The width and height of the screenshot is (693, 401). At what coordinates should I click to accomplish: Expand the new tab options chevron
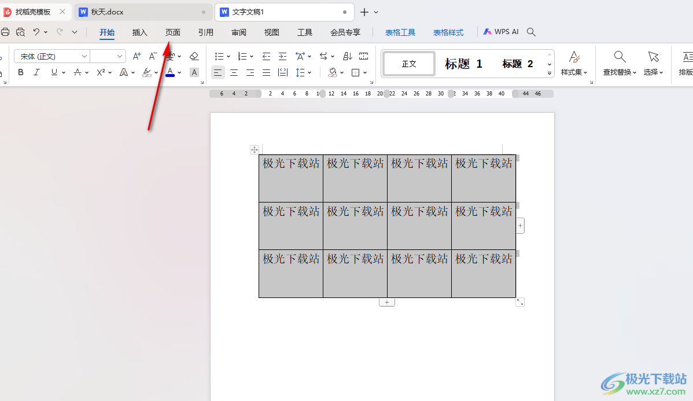[376, 12]
